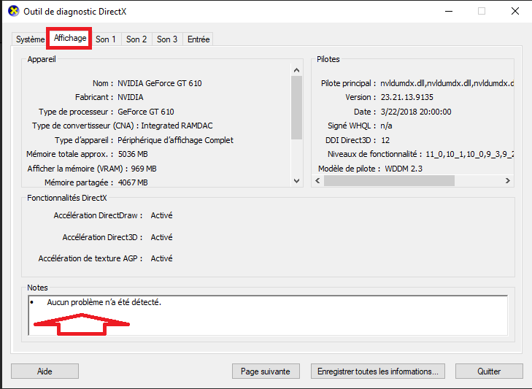
Task: Click 'Activé' next to Accélération DirectDraw
Action: (161, 215)
